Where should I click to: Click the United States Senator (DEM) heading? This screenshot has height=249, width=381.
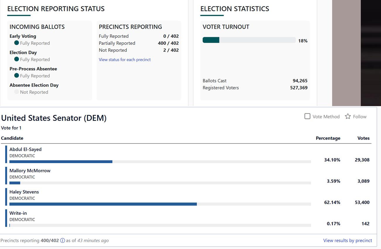54,118
